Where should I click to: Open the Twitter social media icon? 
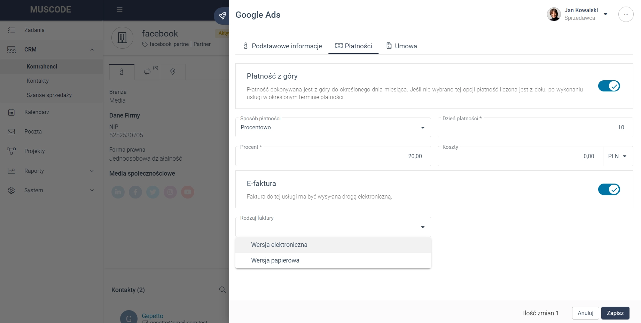[153, 192]
